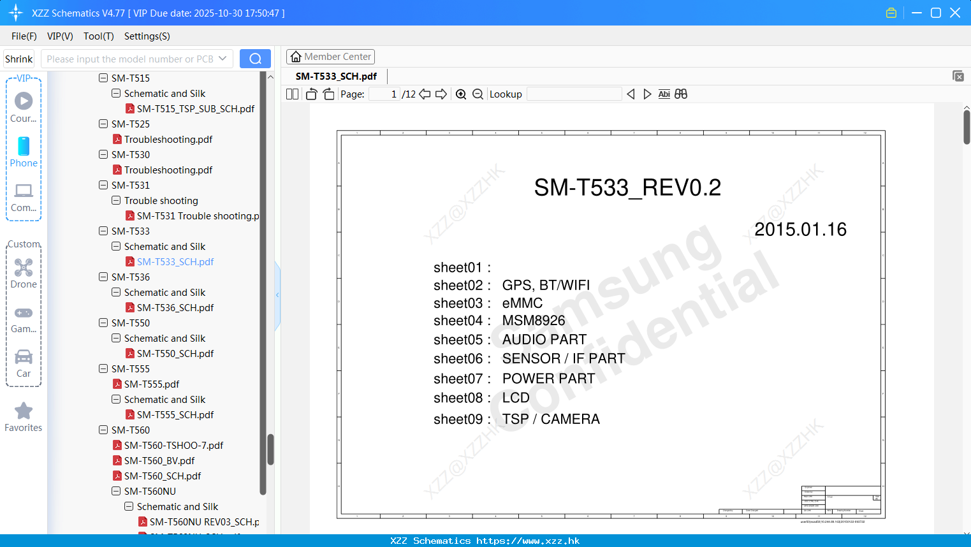The width and height of the screenshot is (971, 547).
Task: Open the model number dropdown arrow
Action: (223, 59)
